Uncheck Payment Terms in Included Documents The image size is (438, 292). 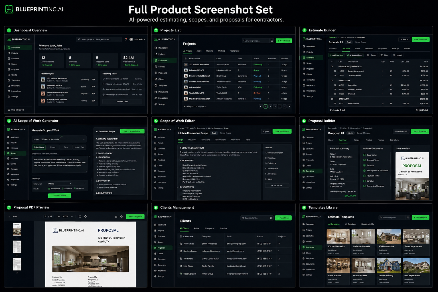click(364, 176)
